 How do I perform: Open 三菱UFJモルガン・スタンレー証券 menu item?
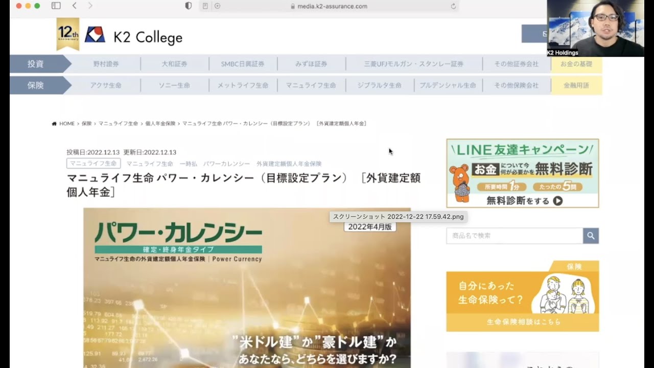[x=414, y=64]
